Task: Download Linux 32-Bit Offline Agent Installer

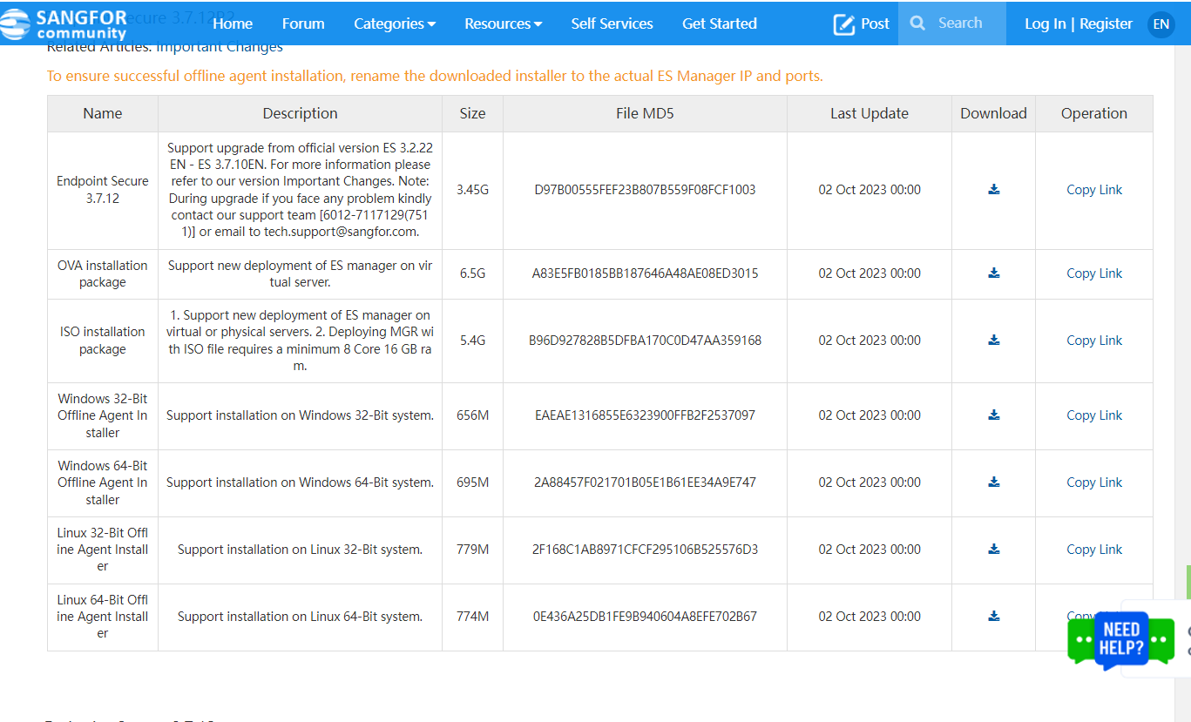Action: (993, 550)
